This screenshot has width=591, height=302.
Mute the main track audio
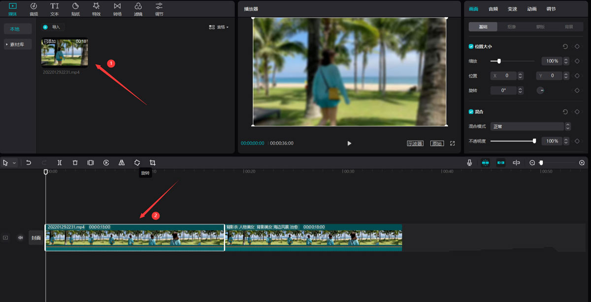20,238
